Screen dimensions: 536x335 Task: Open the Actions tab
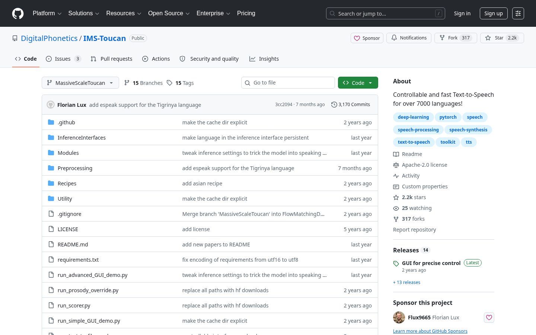pos(156,59)
